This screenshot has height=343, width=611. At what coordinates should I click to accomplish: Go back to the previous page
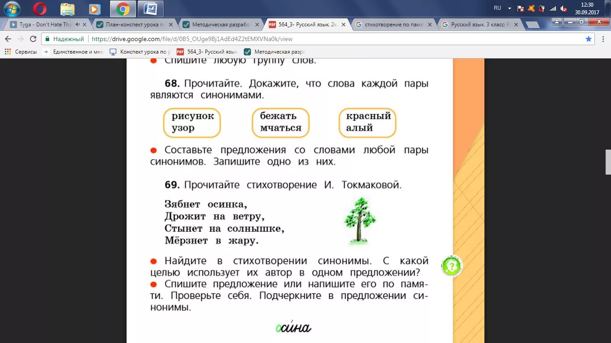[8, 39]
